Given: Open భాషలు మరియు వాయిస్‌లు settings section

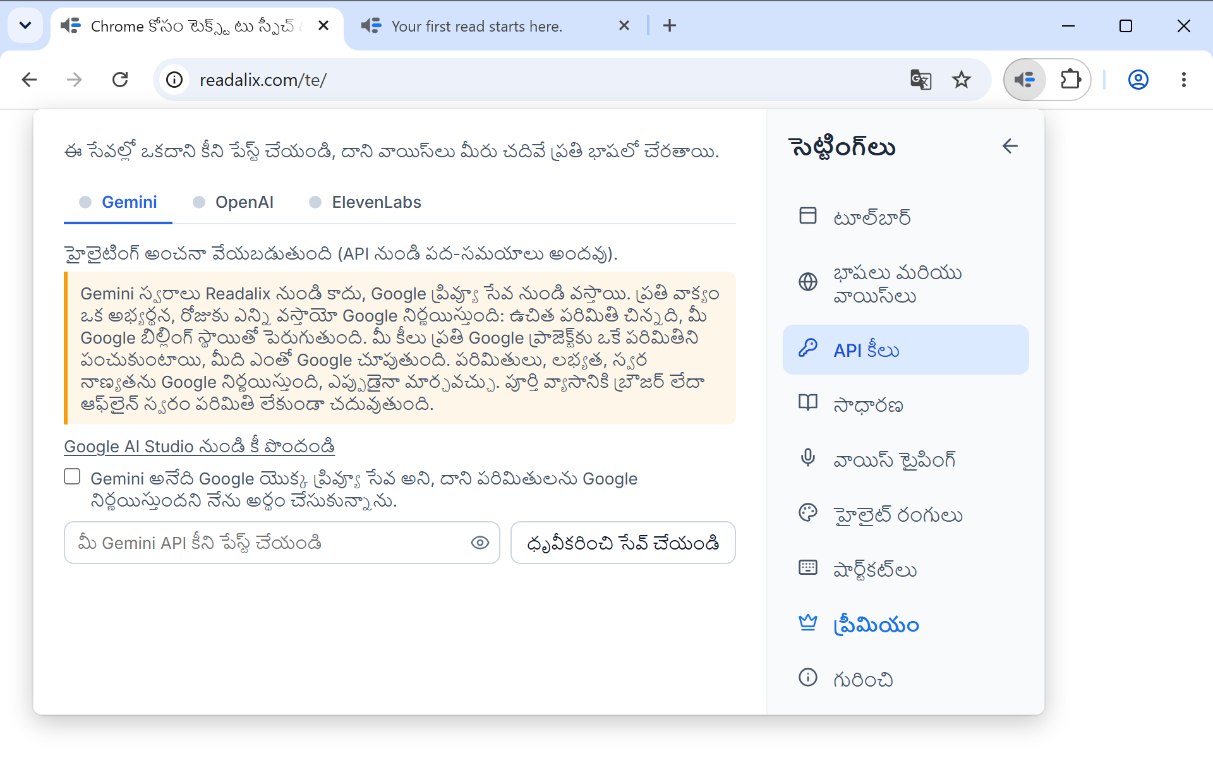Looking at the screenshot, I should coord(905,284).
